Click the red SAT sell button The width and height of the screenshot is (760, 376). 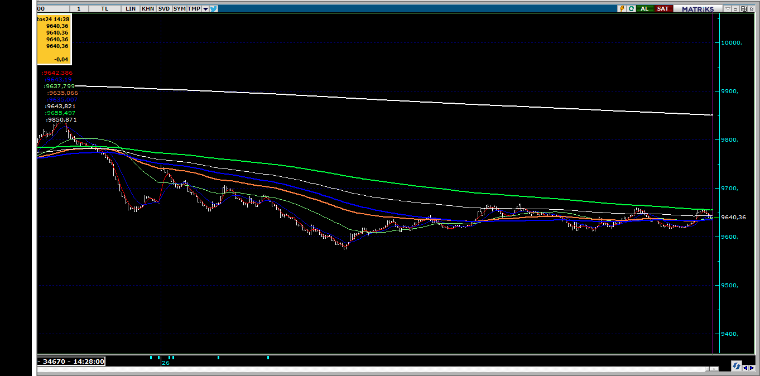pyautogui.click(x=663, y=8)
